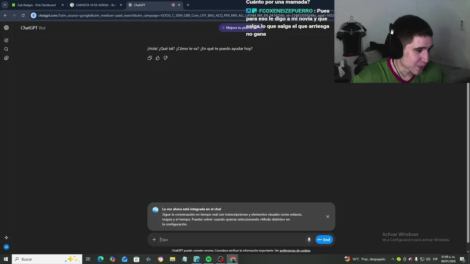
Task: Switch to CAMISETA 10 DE ADIDAS tab
Action: [95, 5]
